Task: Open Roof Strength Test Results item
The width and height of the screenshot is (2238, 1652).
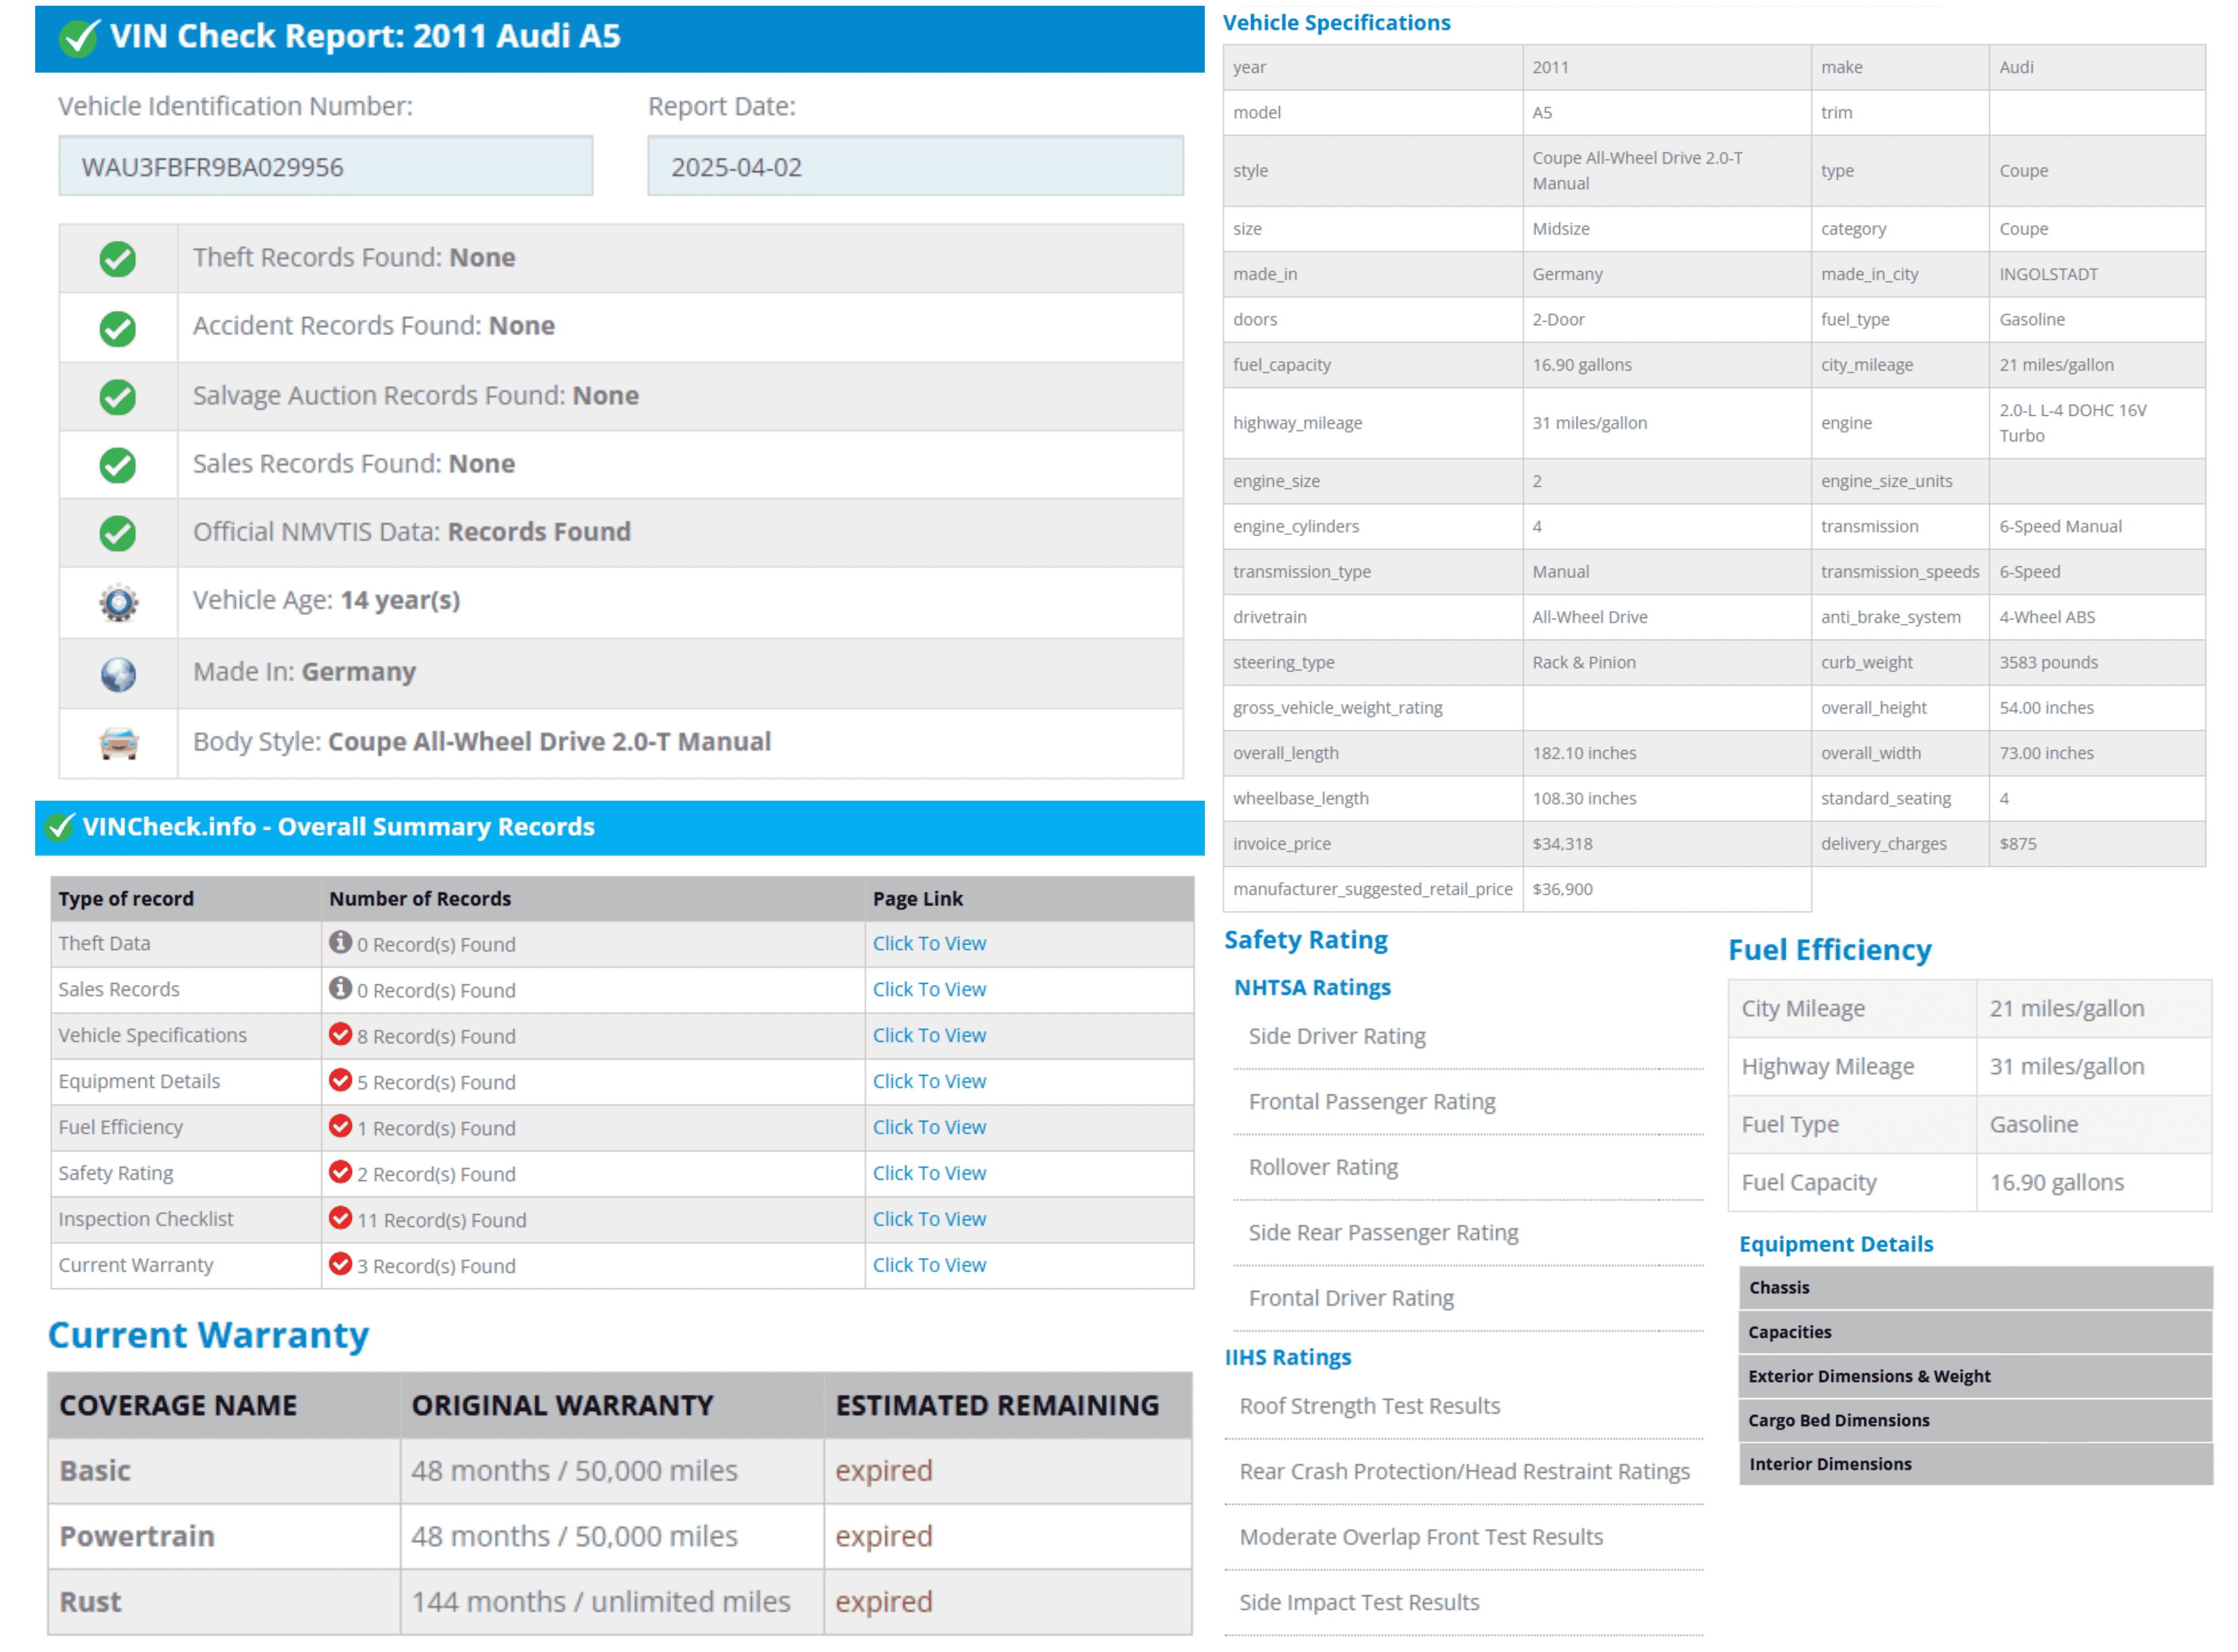Action: pyautogui.click(x=1370, y=1407)
